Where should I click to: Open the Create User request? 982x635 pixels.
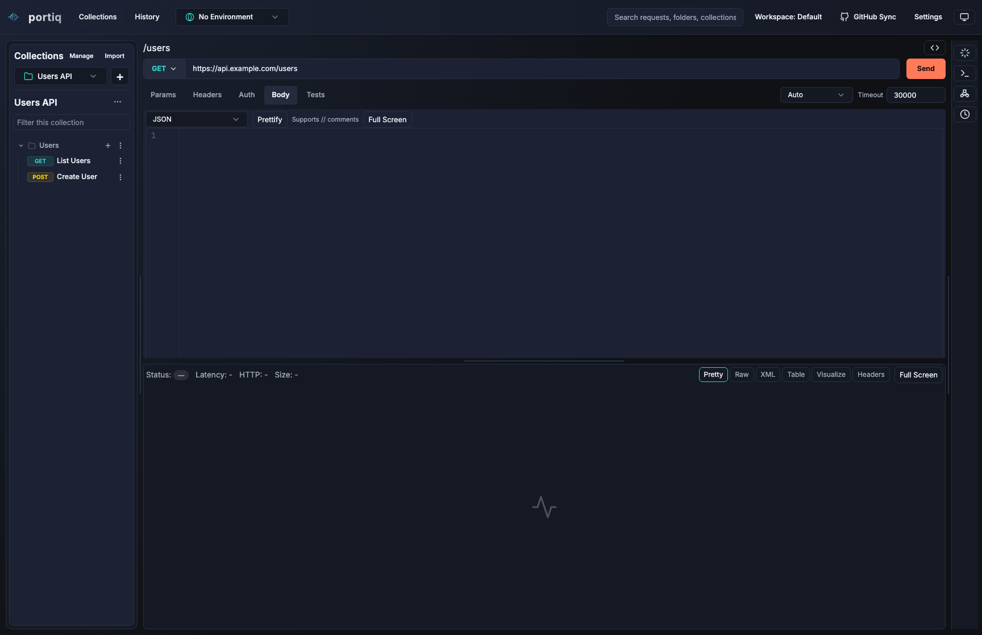pos(77,177)
